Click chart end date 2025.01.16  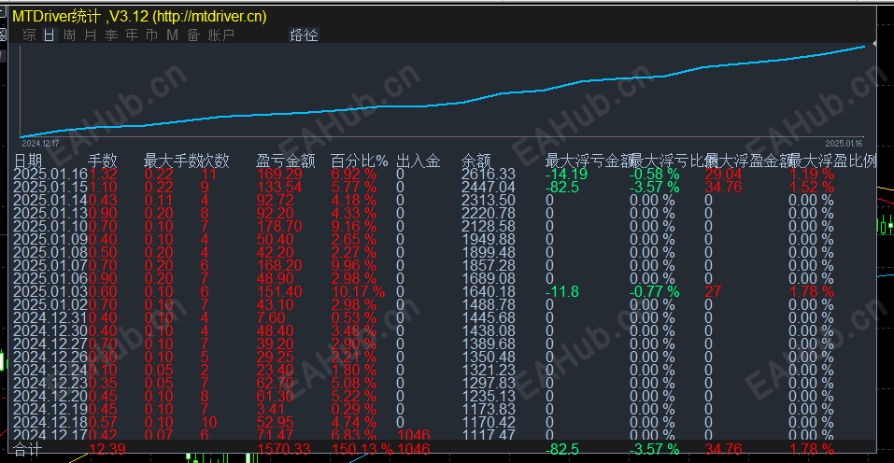click(844, 144)
